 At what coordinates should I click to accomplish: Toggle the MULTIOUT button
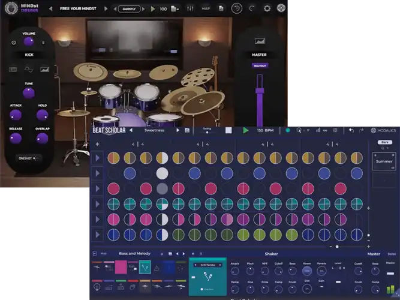[x=260, y=66]
